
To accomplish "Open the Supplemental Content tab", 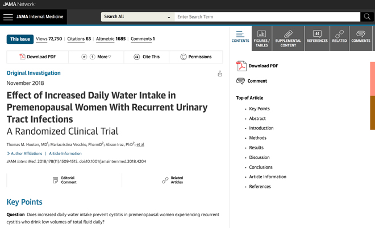I will point(288,38).
